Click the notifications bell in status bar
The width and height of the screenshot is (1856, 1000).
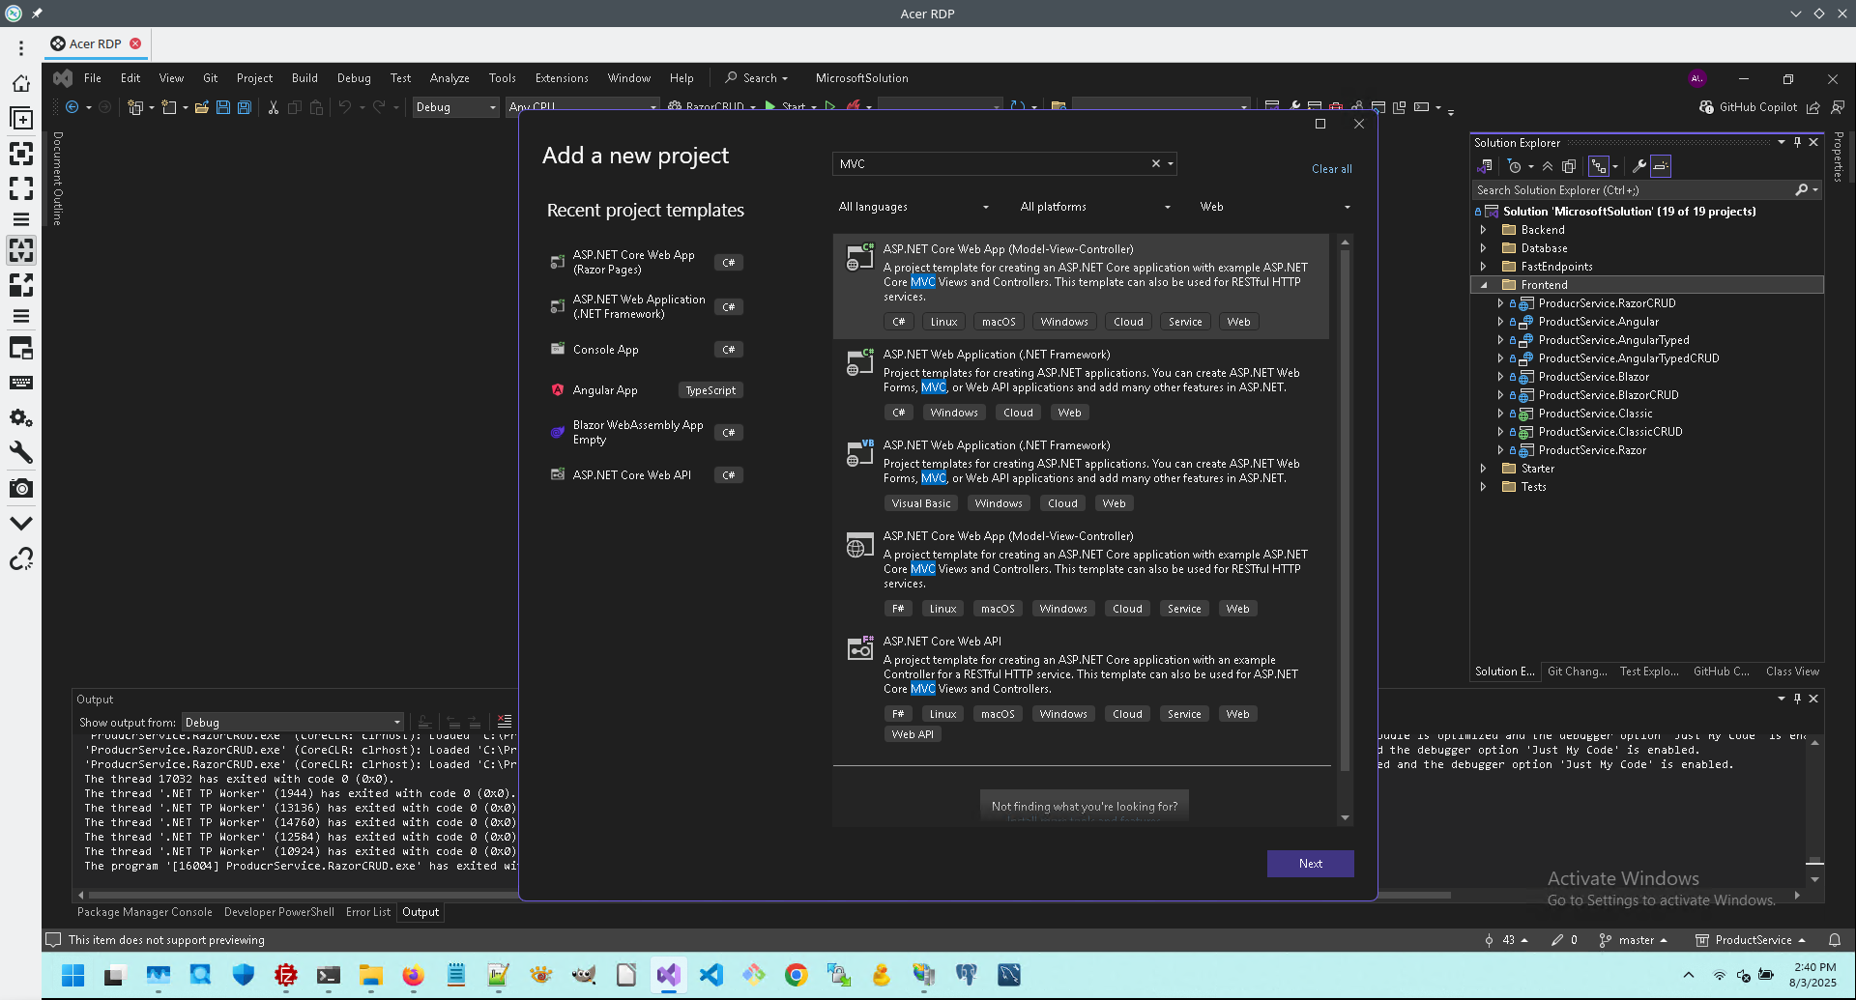[1835, 940]
